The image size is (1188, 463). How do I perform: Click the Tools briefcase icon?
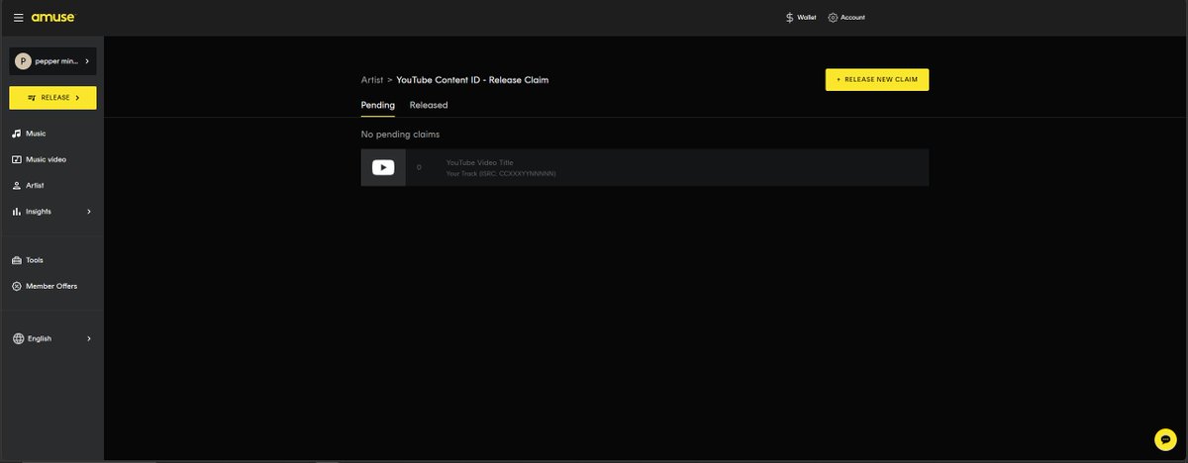point(17,260)
